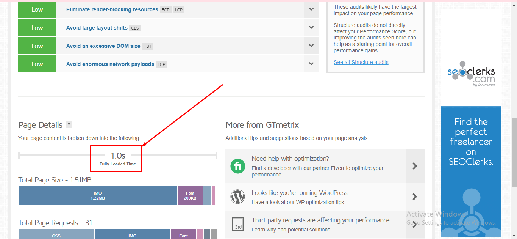This screenshot has width=517, height=239.
Task: Expand 'Avoid an excessive DOM size' chevron
Action: (x=311, y=46)
